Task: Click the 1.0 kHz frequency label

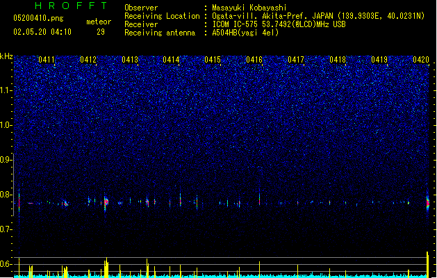Action: 6,125
